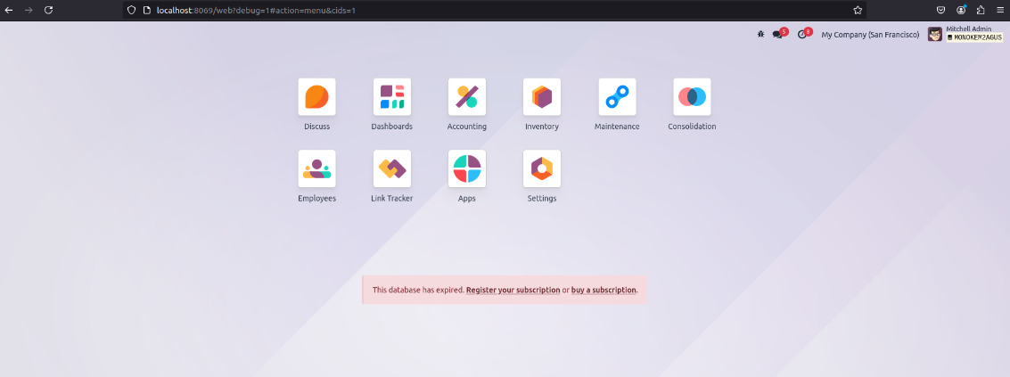Open the Employees app
This screenshot has height=377, width=1010.
point(316,168)
